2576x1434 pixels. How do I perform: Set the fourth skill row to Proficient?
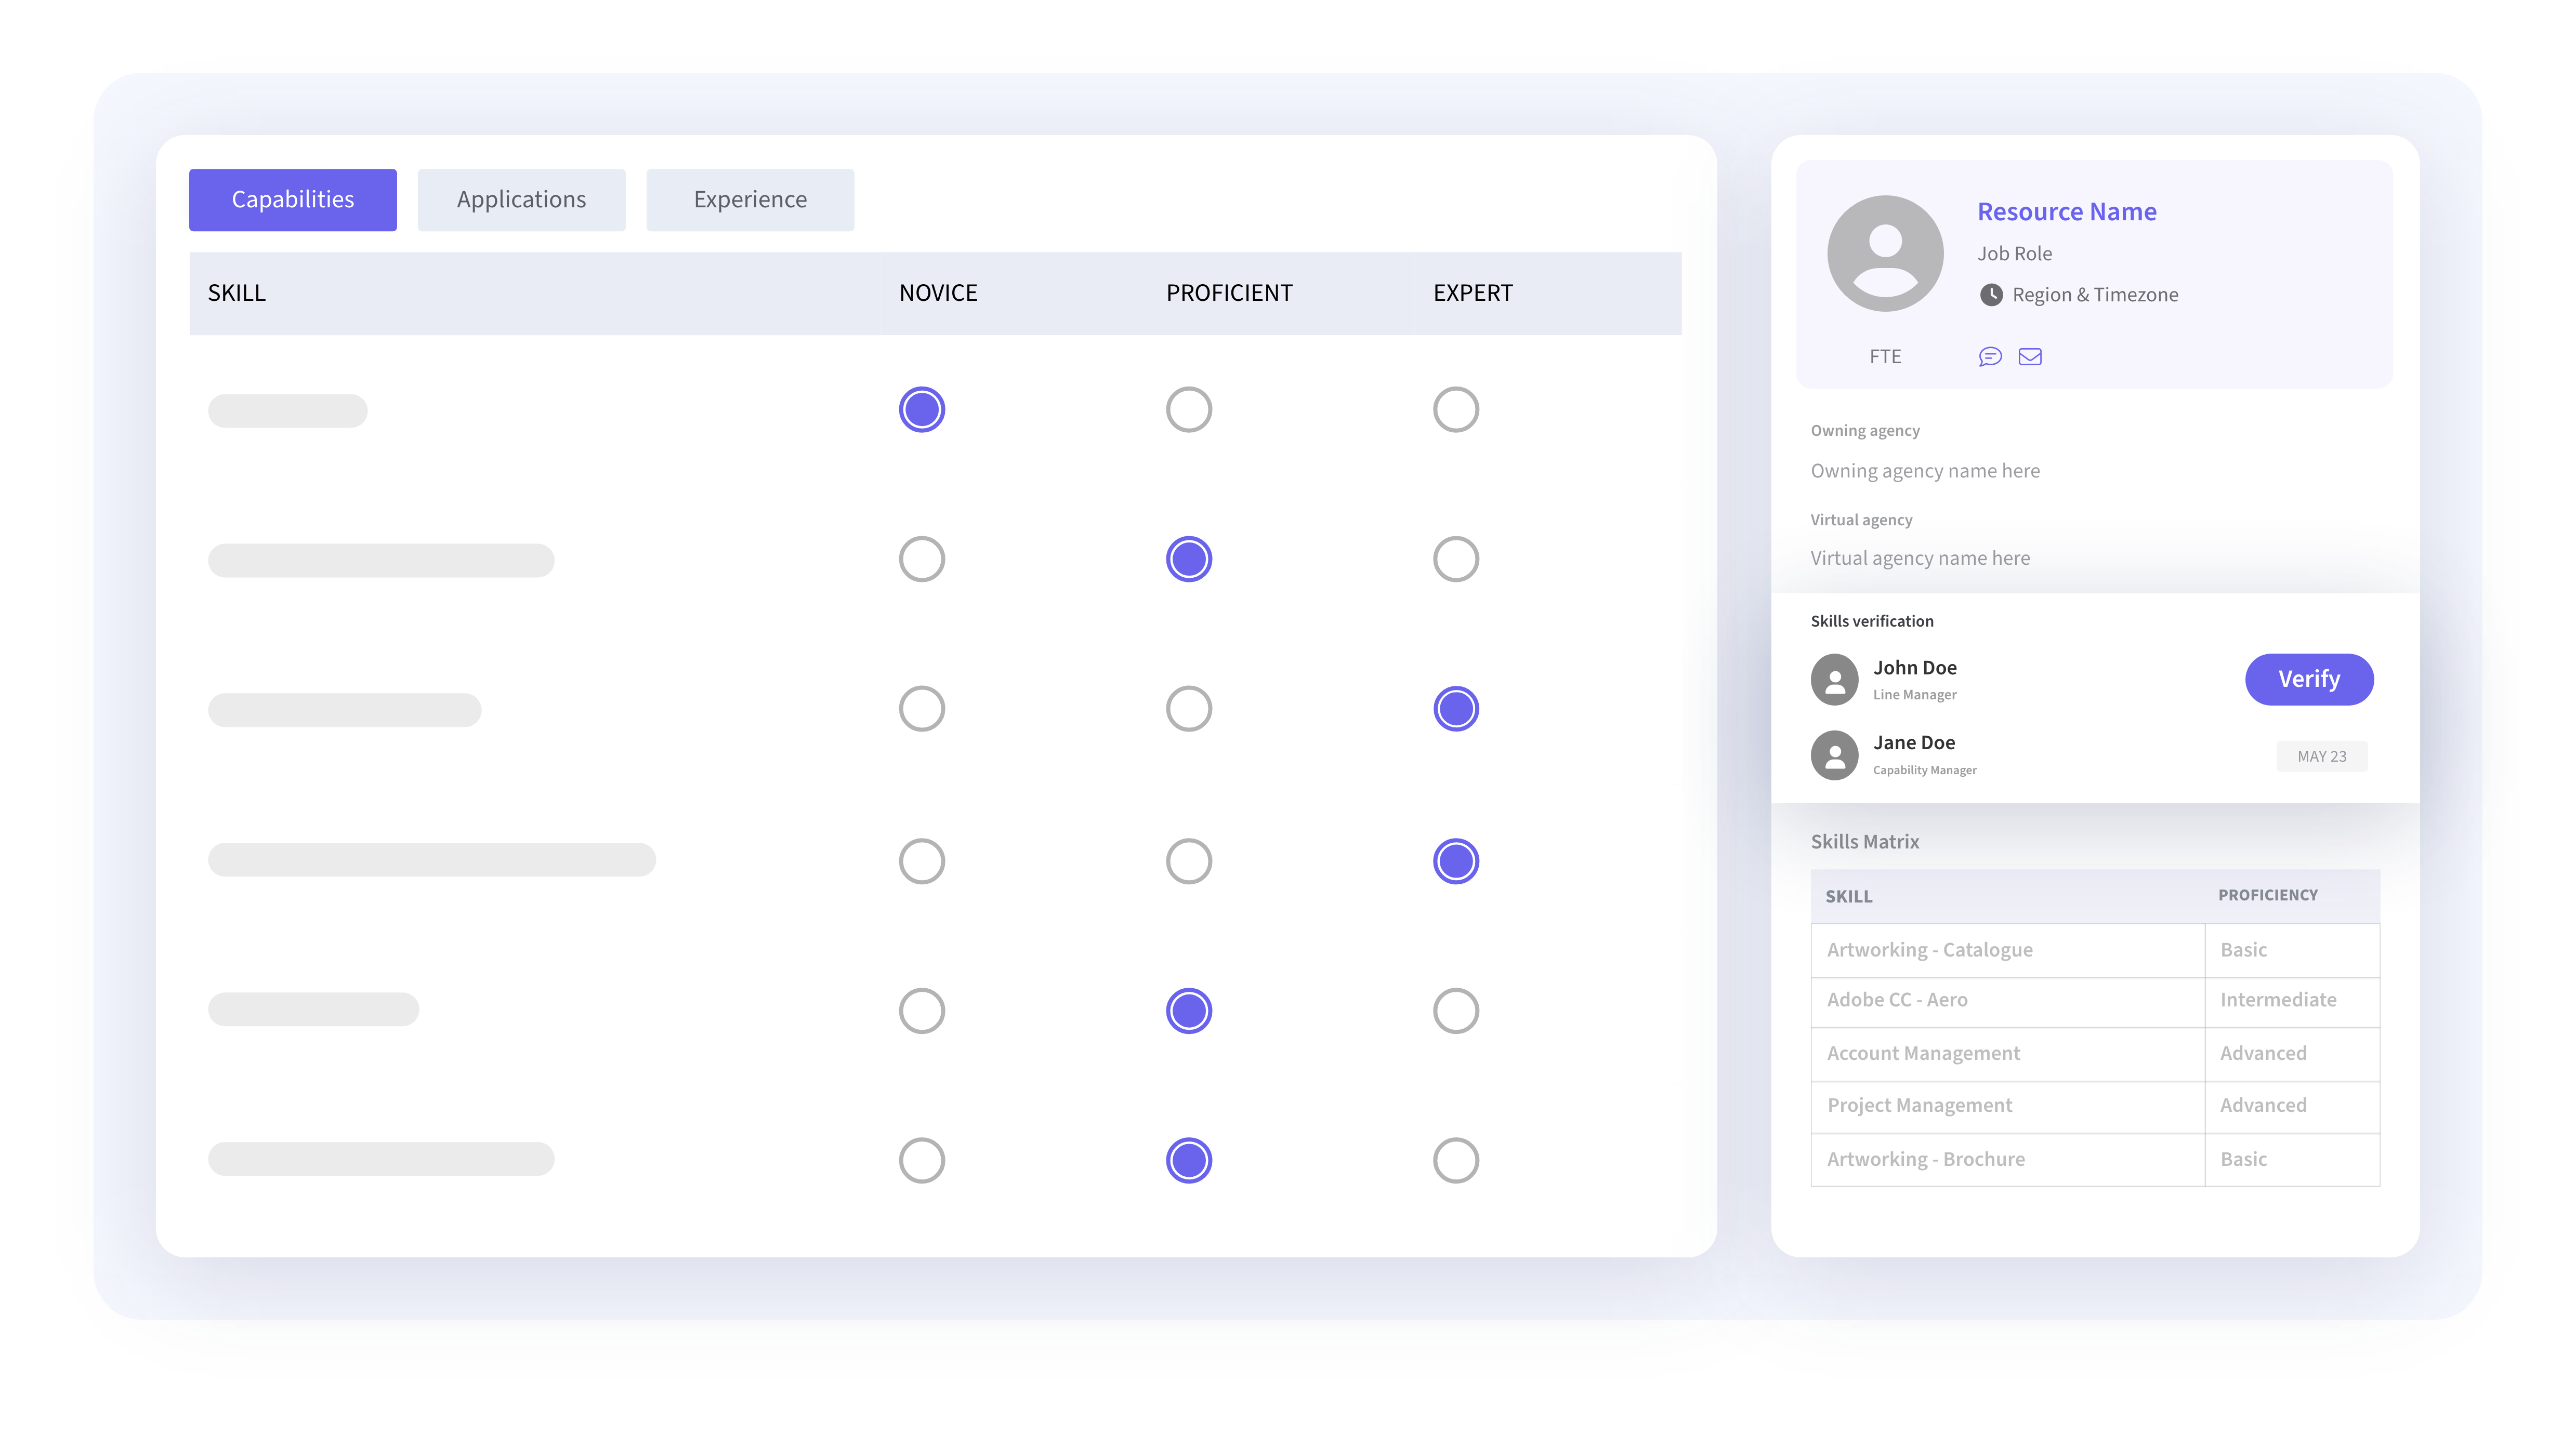coord(1188,860)
